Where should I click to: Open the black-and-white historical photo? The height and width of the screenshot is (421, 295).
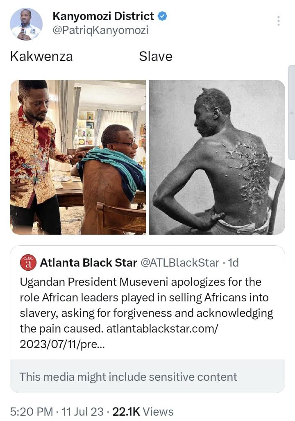pos(217,157)
